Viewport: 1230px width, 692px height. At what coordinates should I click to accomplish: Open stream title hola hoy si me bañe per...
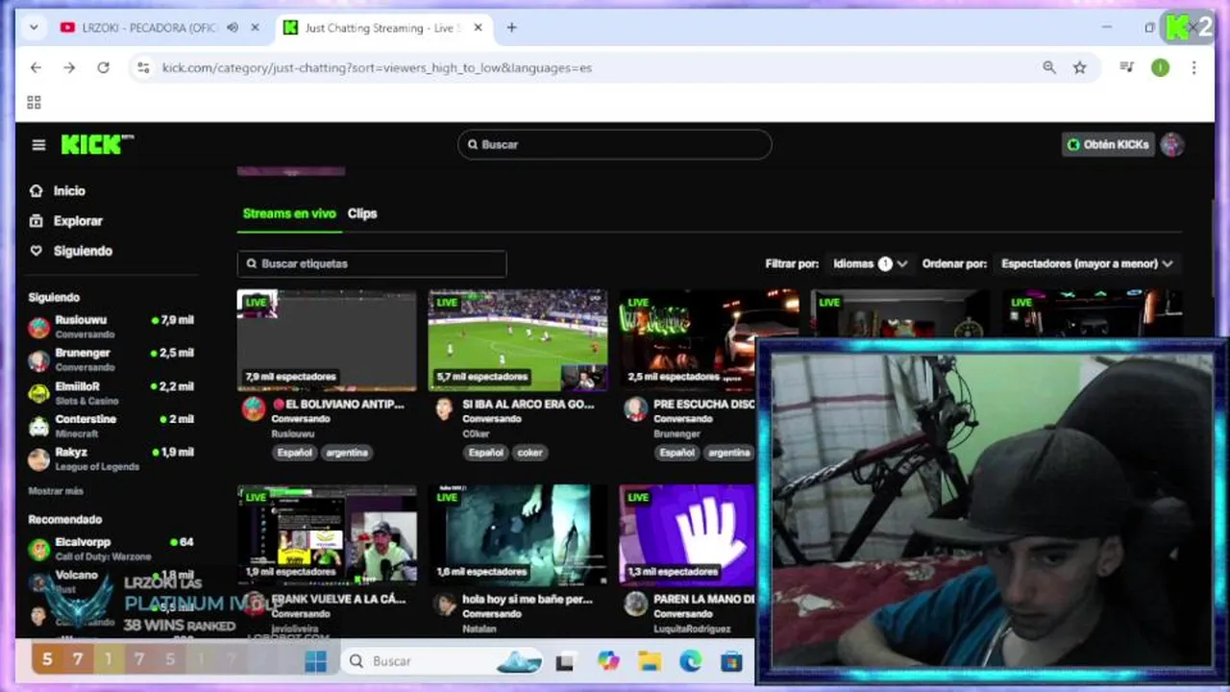528,599
